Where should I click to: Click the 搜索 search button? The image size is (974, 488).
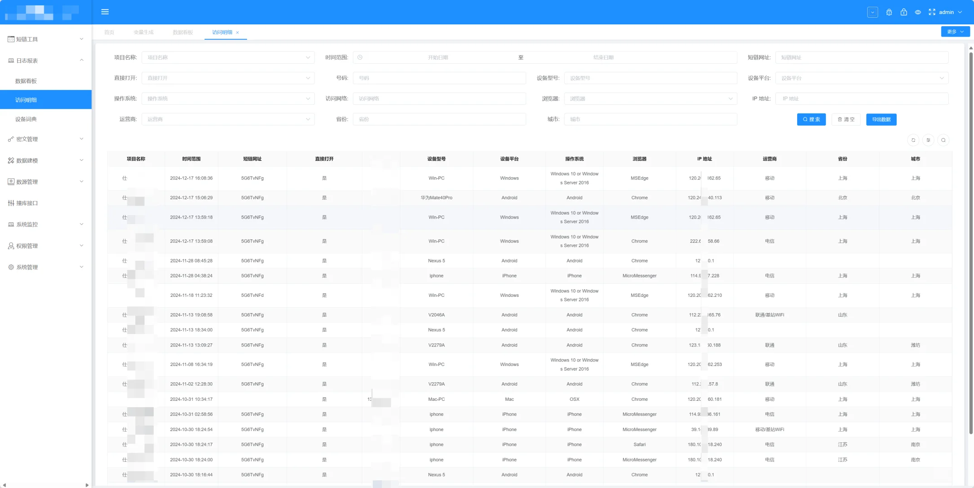click(x=811, y=119)
